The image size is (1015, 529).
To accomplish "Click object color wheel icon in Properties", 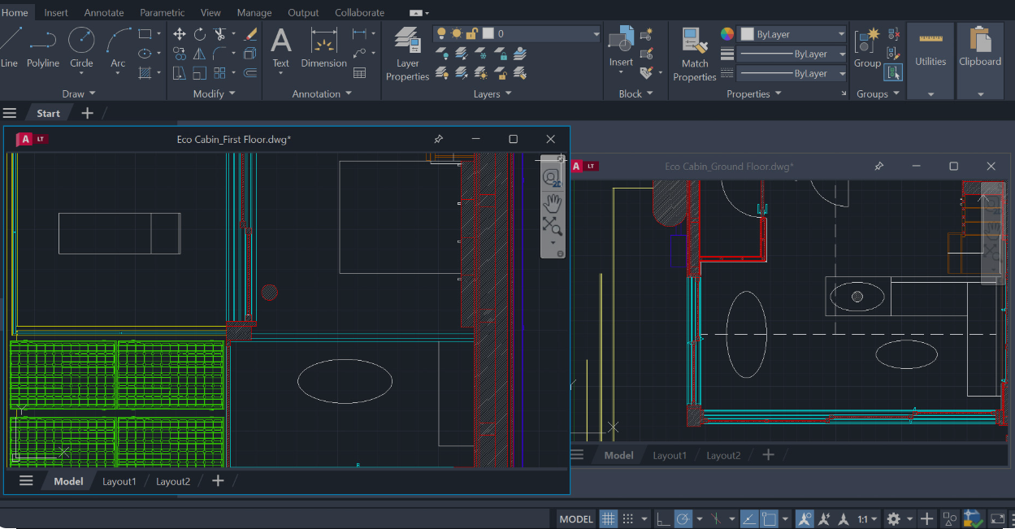I will point(727,34).
